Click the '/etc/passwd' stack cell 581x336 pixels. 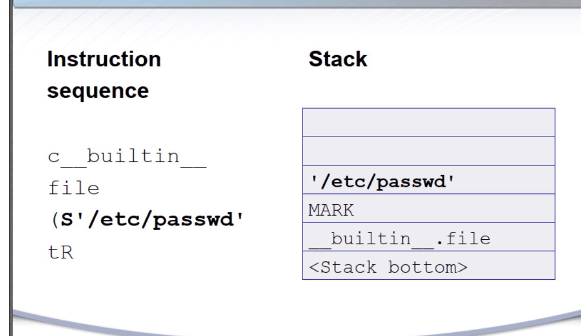point(428,180)
